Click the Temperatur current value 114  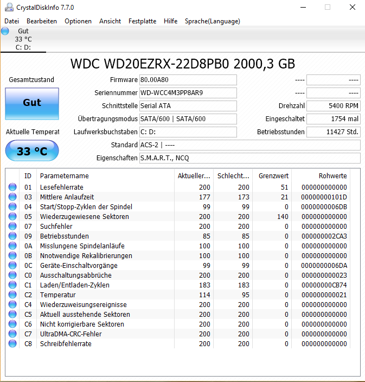(x=204, y=295)
